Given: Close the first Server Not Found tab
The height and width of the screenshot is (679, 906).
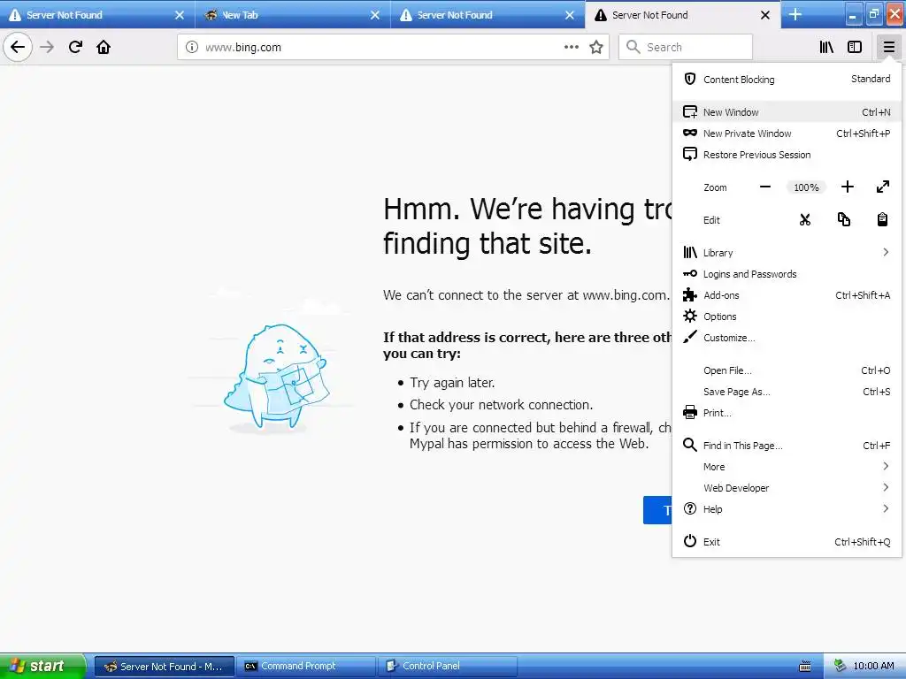Looking at the screenshot, I should [x=179, y=15].
